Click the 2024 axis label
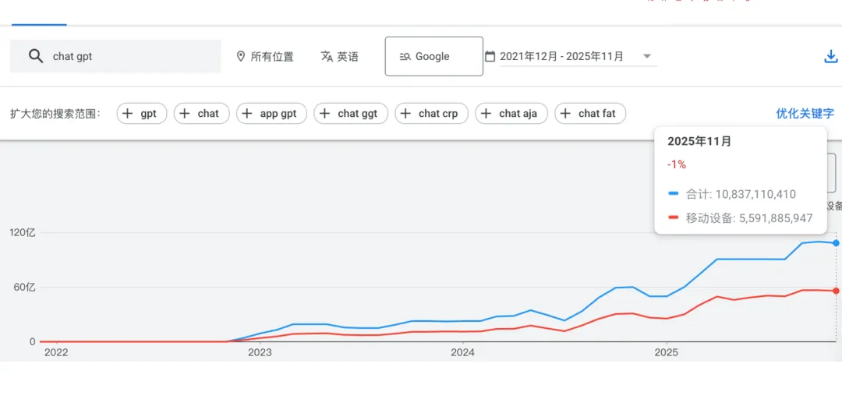This screenshot has height=399, width=842. click(463, 352)
